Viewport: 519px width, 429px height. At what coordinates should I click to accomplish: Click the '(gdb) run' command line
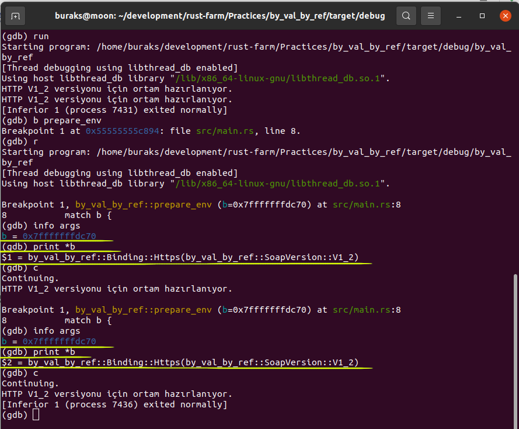[25, 36]
